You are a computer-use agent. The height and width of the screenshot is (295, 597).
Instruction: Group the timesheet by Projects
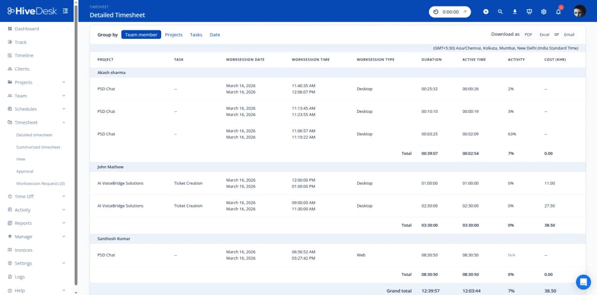(174, 34)
